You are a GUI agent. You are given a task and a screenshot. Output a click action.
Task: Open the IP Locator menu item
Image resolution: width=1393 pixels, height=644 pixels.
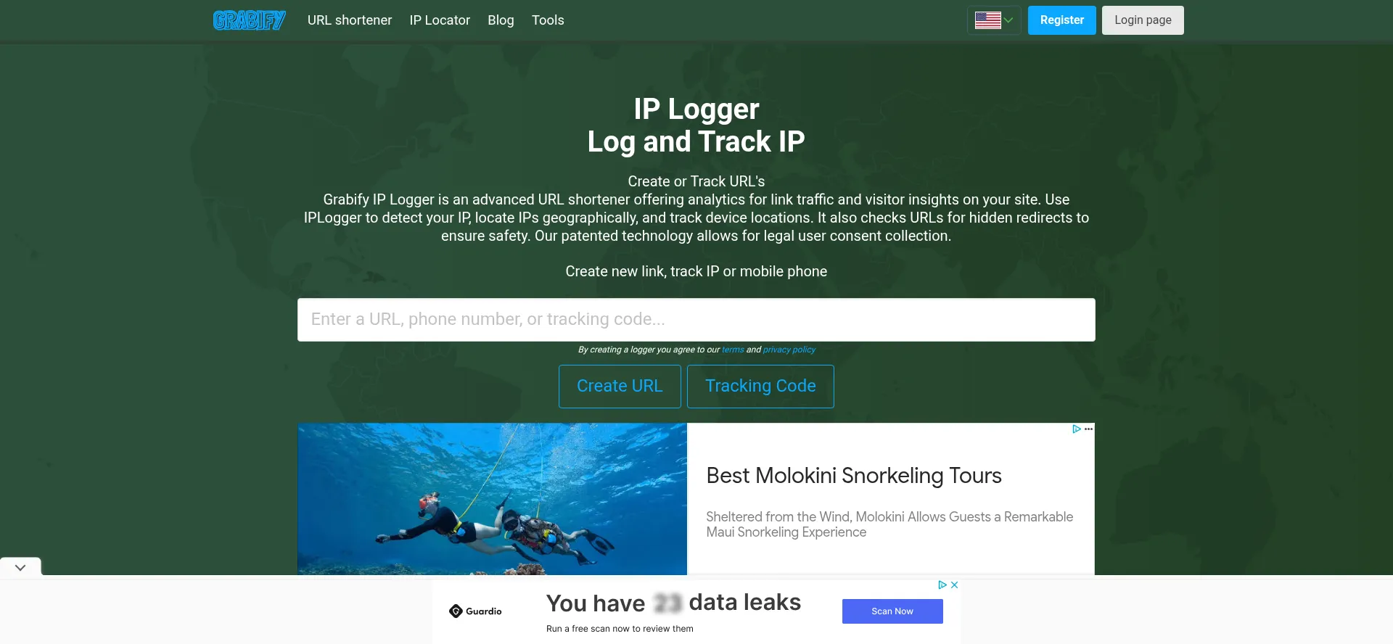(x=440, y=20)
